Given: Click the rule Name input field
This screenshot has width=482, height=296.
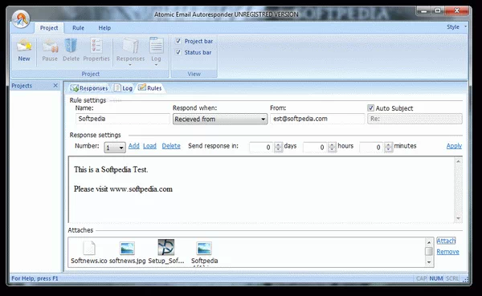Looking at the screenshot, I should click(x=123, y=119).
